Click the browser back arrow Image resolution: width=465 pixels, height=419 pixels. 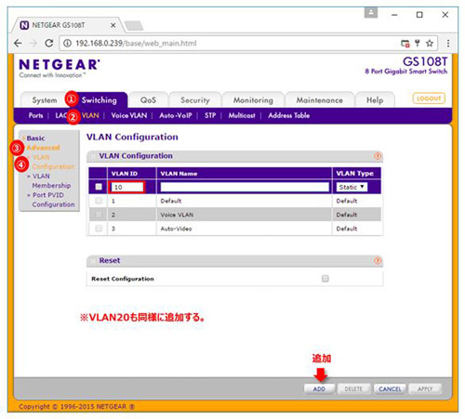[18, 44]
